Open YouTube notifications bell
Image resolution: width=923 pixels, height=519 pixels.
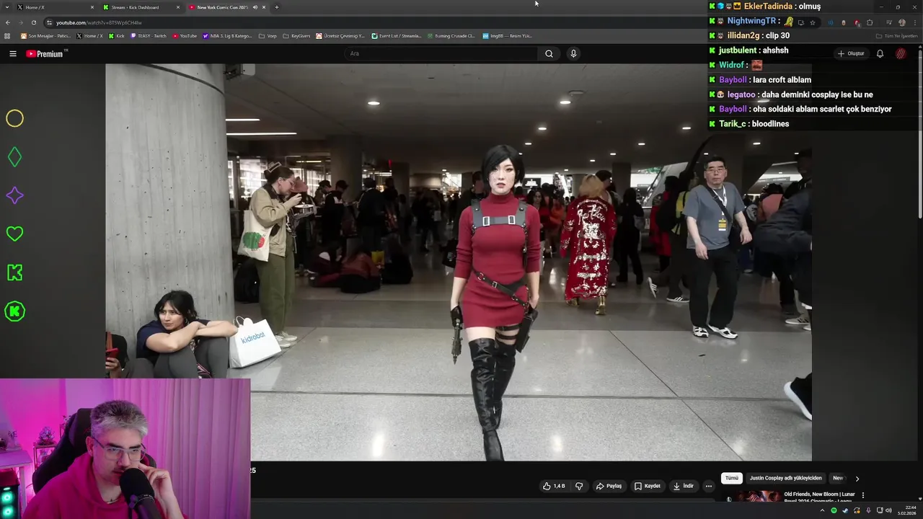[880, 53]
